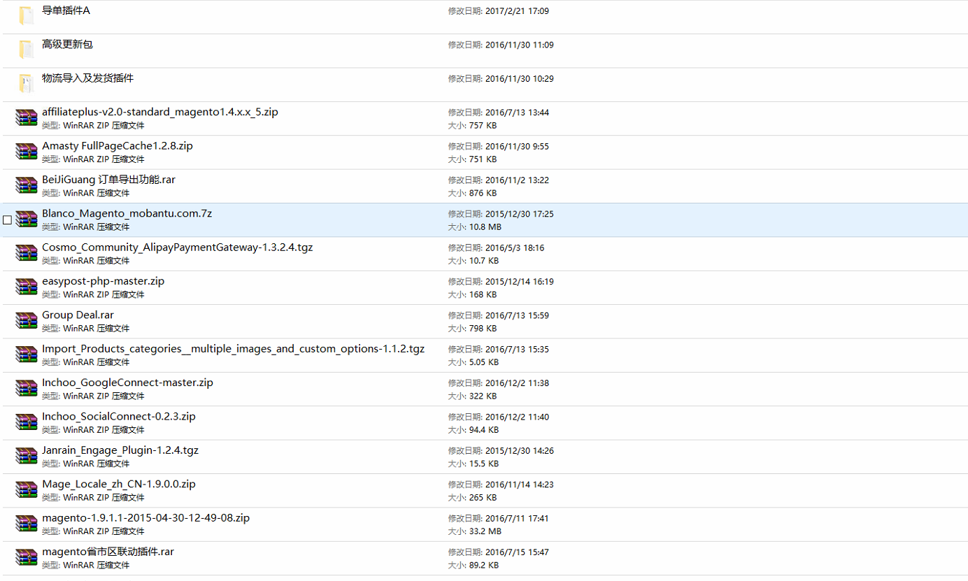Click the size value 94.4 KB

484,430
